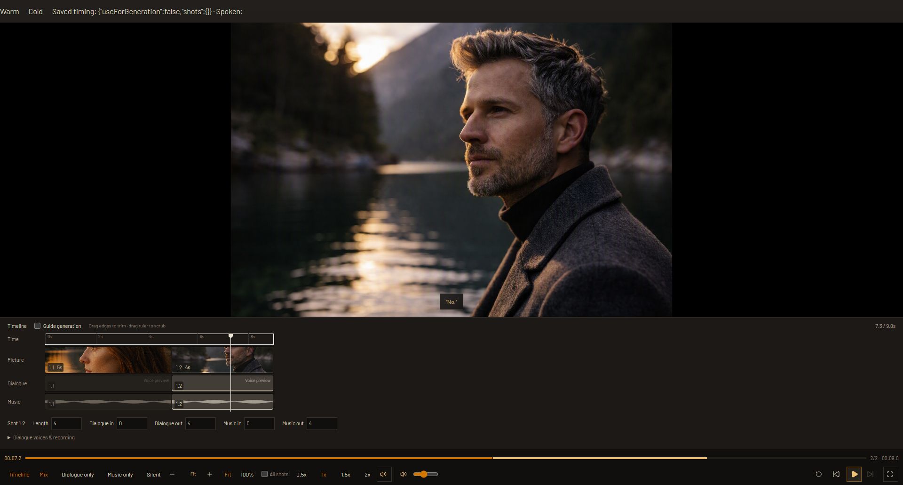Tick the All shots checkbox
This screenshot has height=485, width=903.
(x=264, y=474)
